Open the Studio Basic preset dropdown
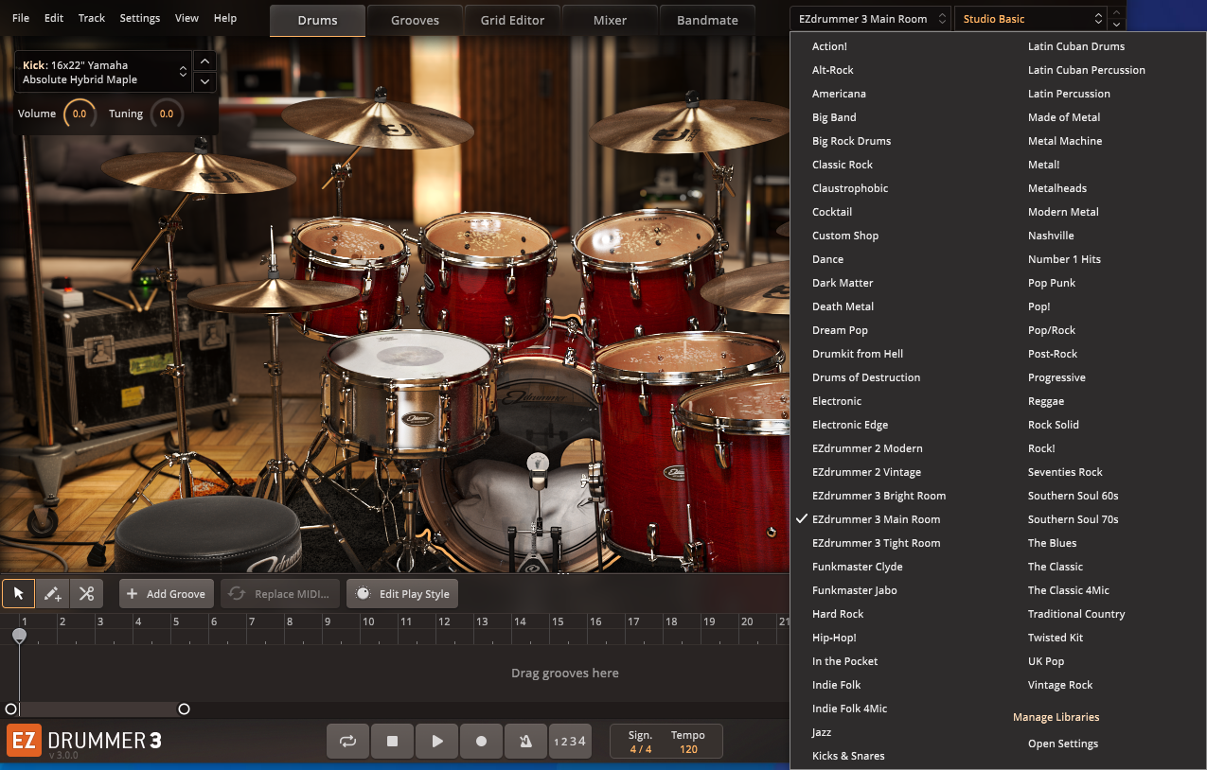1207x770 pixels. [1030, 19]
